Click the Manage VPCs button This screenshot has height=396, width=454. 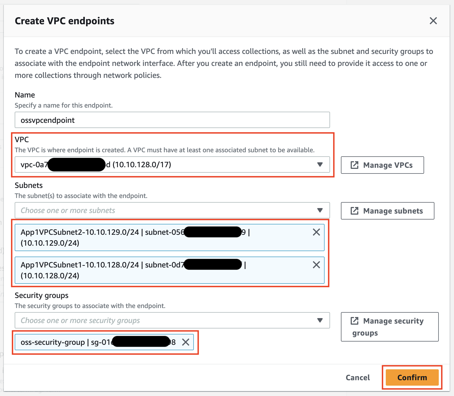(382, 165)
